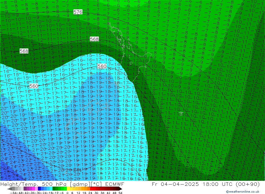Pick the bright magenta legend swatch
The image size is (265, 194).
[33, 189]
